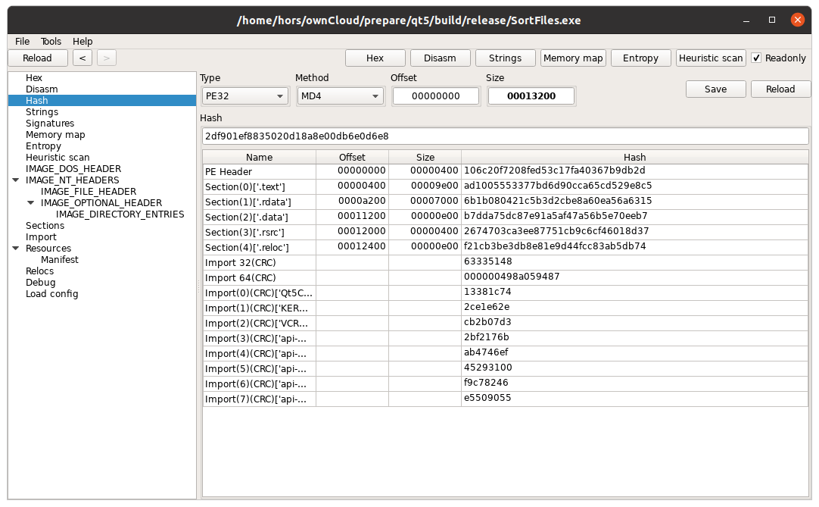The image size is (819, 507).
Task: Select the Import(2)(CRC)['VCR... row
Action: (x=505, y=324)
